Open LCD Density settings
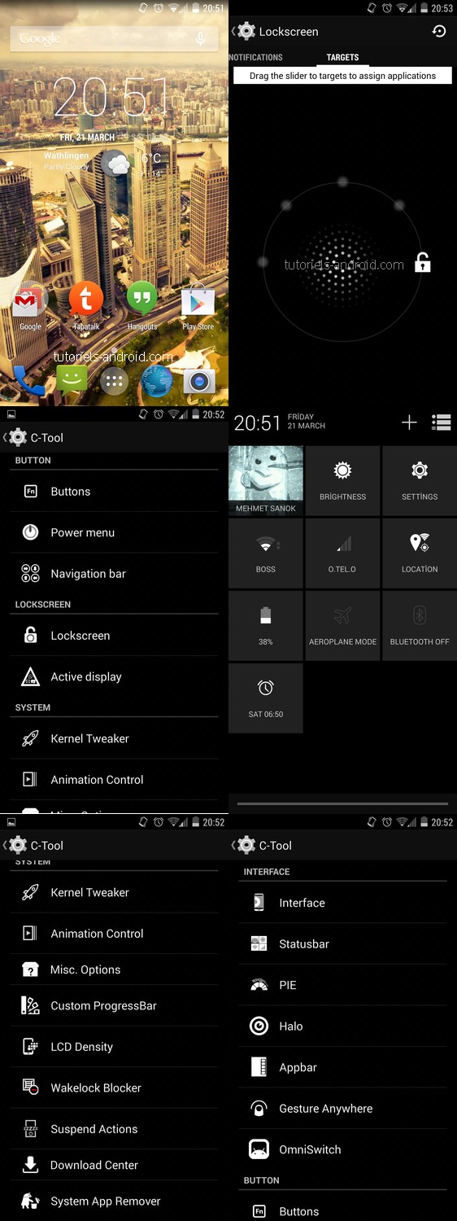This screenshot has width=457, height=1221. [114, 1047]
